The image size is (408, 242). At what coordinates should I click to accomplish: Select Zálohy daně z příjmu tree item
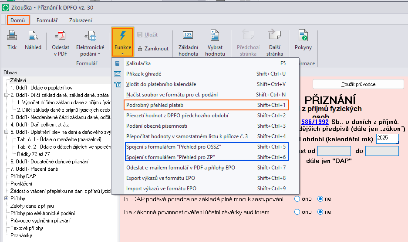click(32, 206)
